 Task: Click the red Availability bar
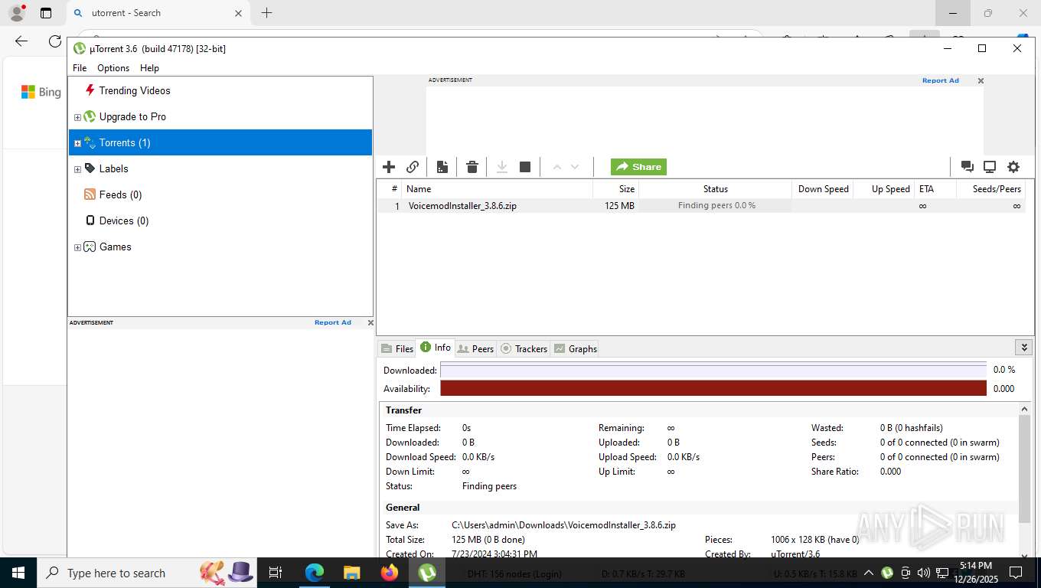(713, 388)
